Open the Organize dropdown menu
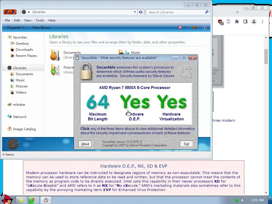Viewport: 272px width, 204px height. tap(16, 27)
